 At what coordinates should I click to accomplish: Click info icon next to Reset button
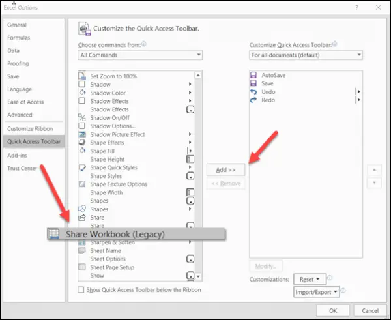(330, 278)
